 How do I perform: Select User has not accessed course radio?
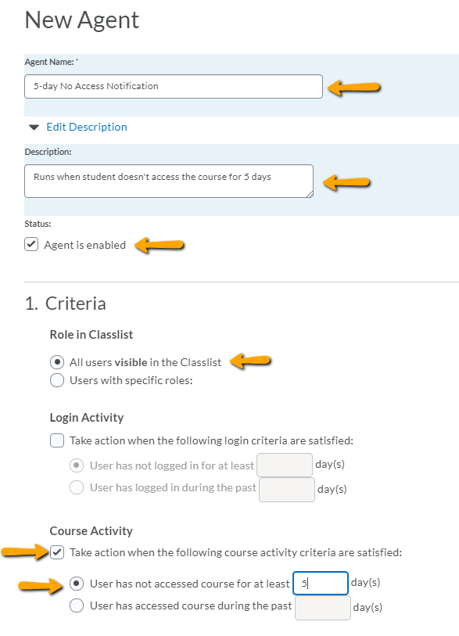click(77, 584)
